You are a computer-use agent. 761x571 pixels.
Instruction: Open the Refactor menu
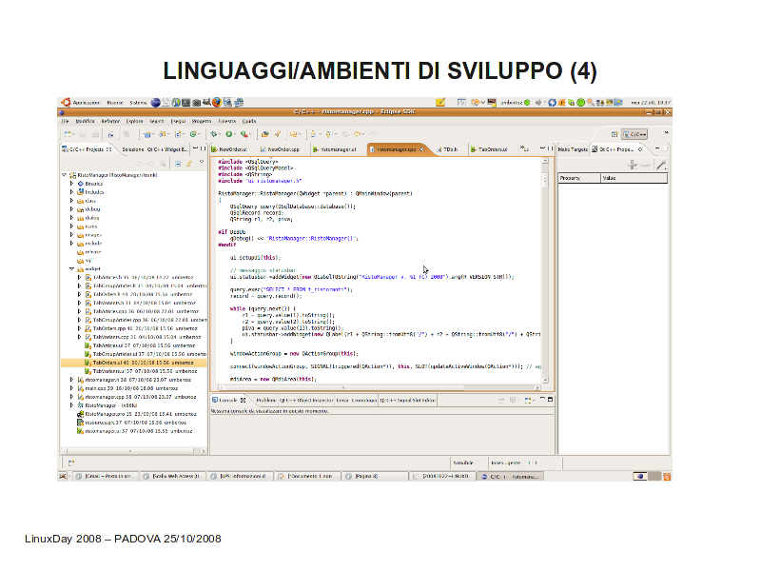click(110, 121)
